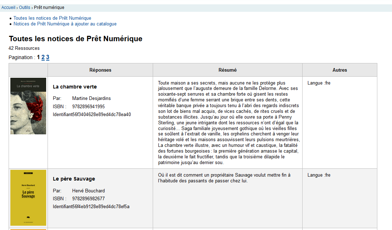Click the Autres column header
Screen dimensions: 392x230
click(x=340, y=70)
